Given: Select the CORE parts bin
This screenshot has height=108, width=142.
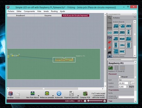Looking at the screenshot, I should click(110, 23).
